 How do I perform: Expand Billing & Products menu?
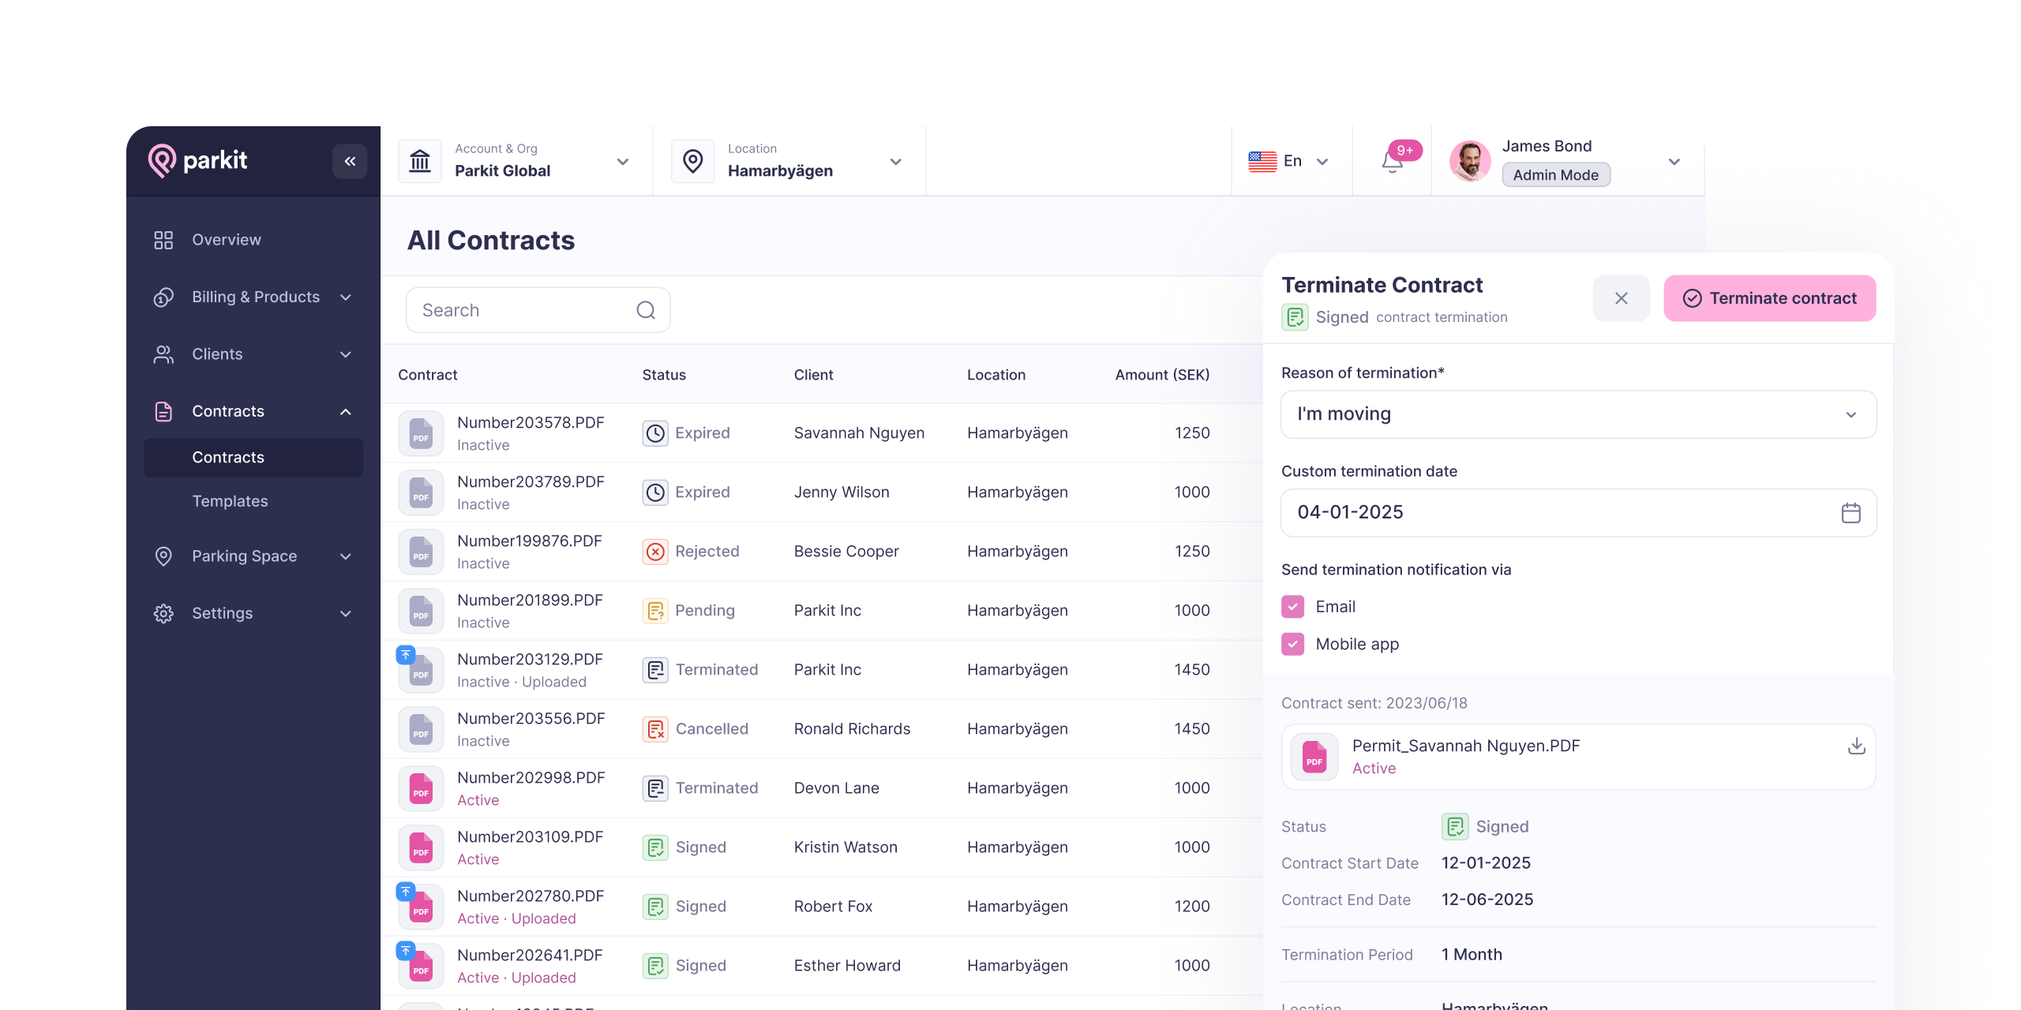(345, 297)
